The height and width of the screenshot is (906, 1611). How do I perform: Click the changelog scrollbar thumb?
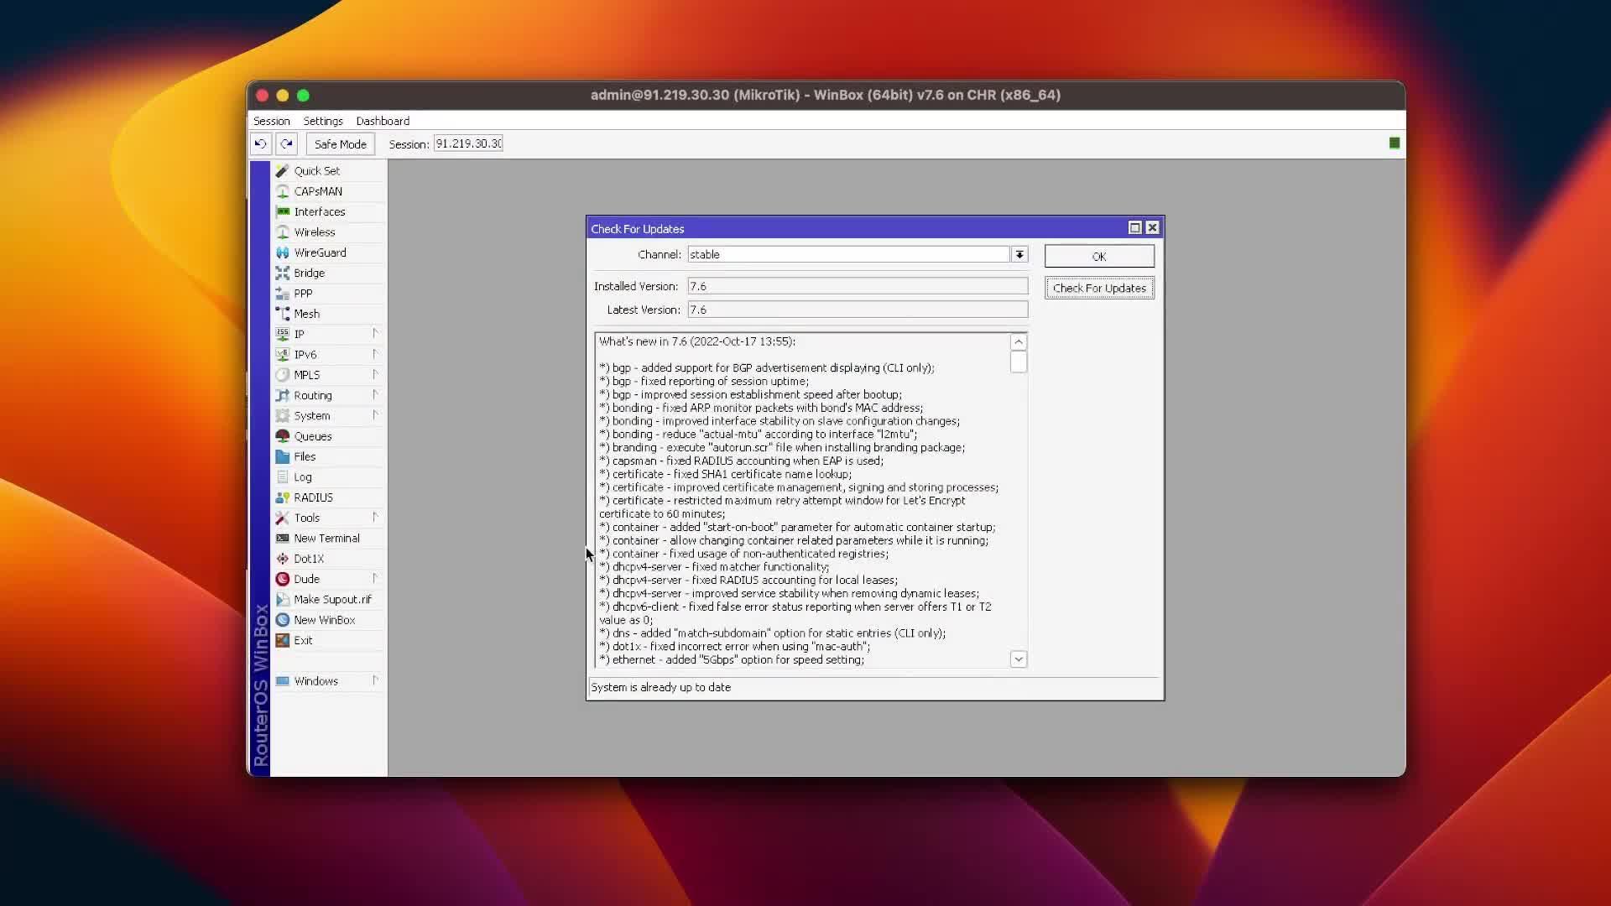(x=1019, y=362)
